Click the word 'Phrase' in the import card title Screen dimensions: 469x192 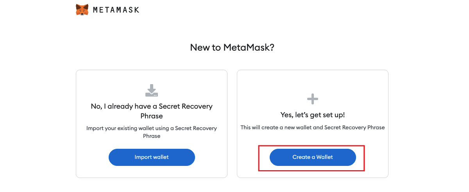click(152, 116)
